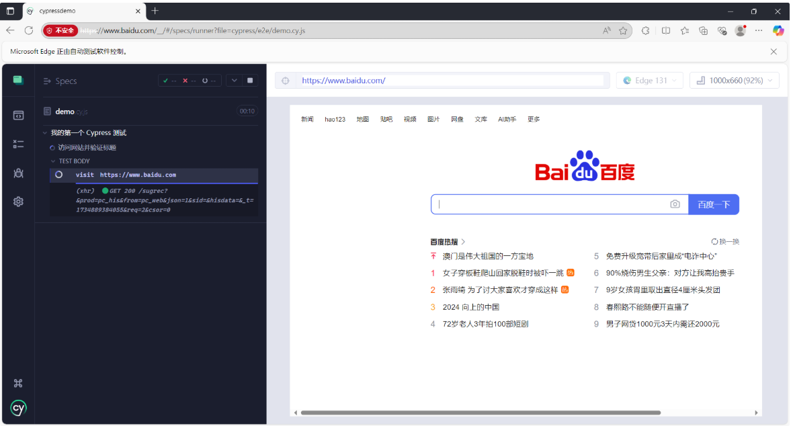Screen dimensions: 793x426
Task: Click the 换一换 refresh link
Action: click(725, 241)
